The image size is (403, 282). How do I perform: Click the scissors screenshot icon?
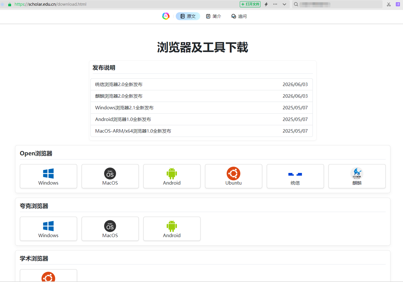[x=389, y=4]
